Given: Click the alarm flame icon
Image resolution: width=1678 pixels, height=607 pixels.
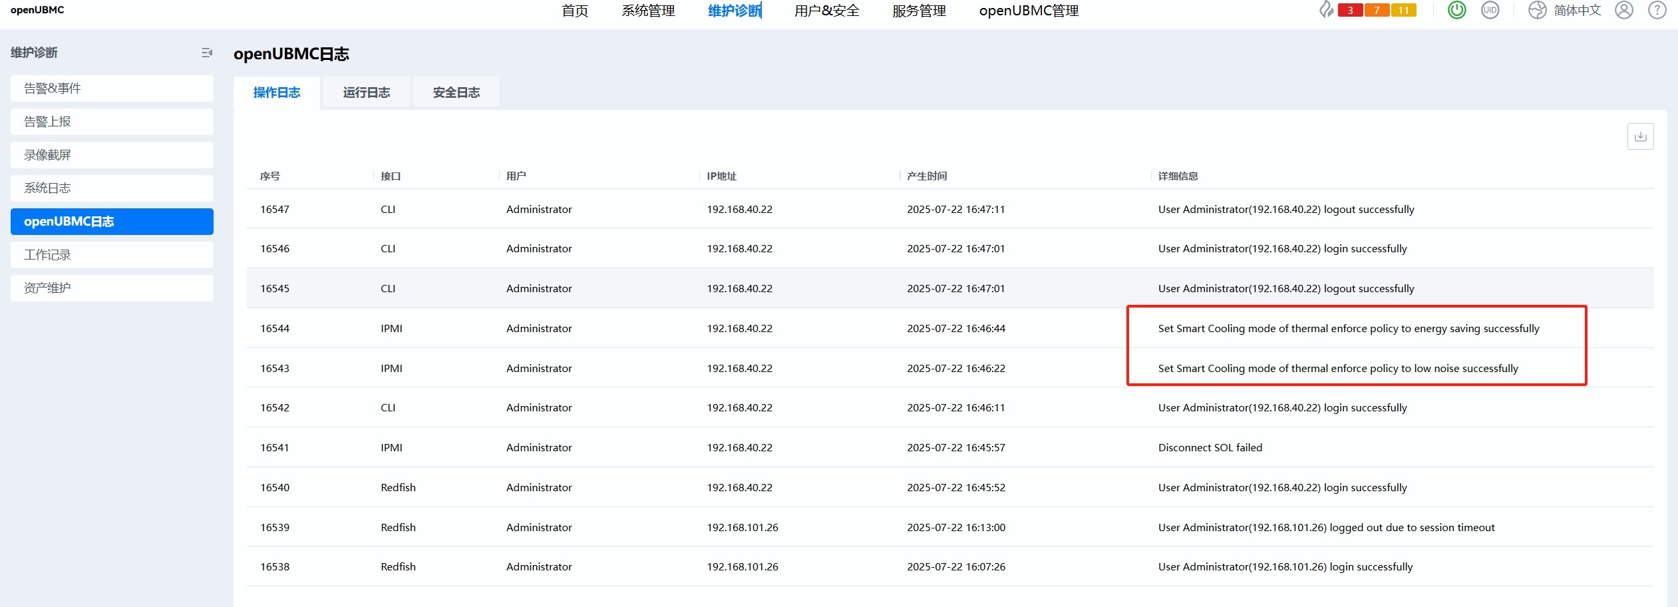Looking at the screenshot, I should click(x=1326, y=10).
